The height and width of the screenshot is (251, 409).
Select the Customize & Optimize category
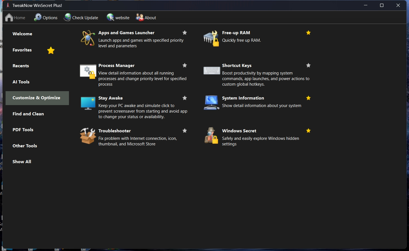click(x=37, y=98)
